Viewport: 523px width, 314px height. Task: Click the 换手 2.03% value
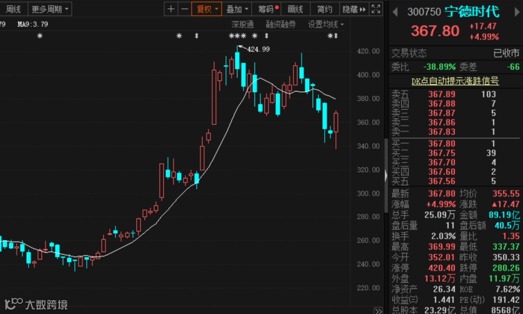coord(443,236)
